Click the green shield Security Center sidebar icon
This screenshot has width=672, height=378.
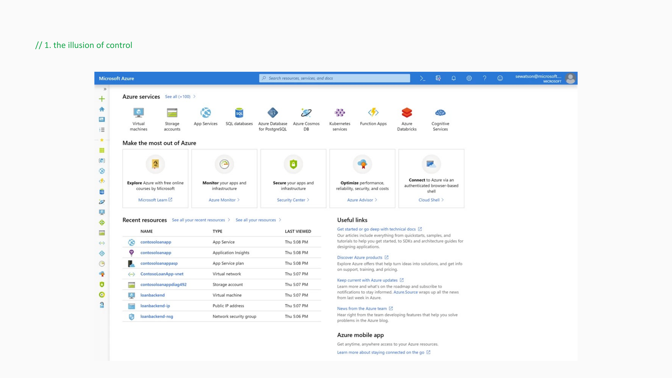point(102,284)
